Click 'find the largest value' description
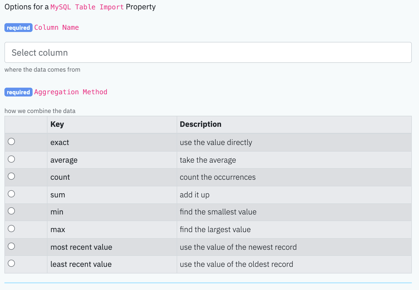Screen dimensions: 419x290 point(215,230)
